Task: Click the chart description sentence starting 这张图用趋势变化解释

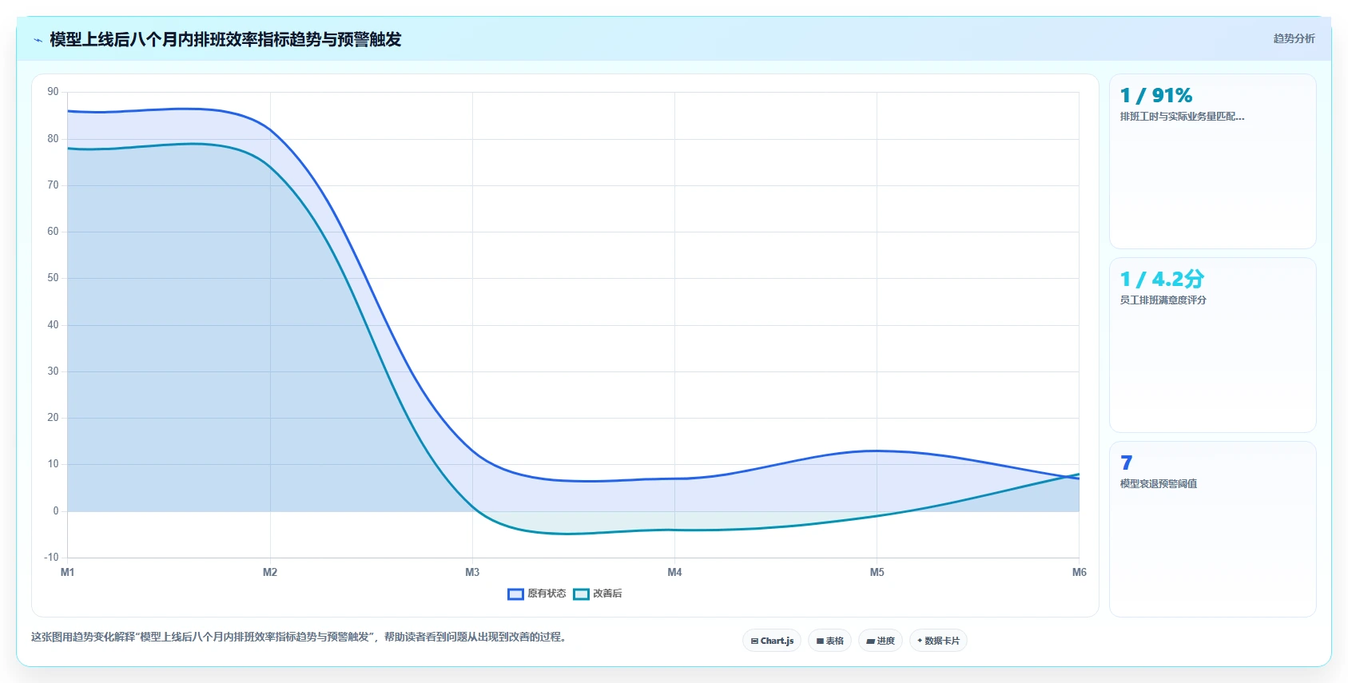Action: click(x=299, y=637)
